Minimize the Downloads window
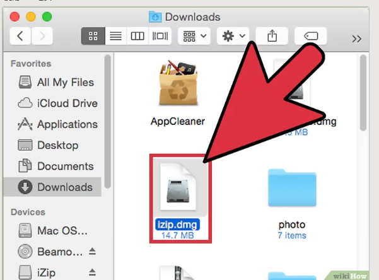The image size is (379, 280). 31,16
